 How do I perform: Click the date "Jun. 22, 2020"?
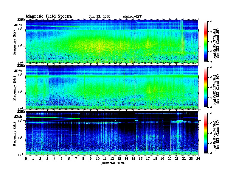pyautogui.click(x=100, y=17)
